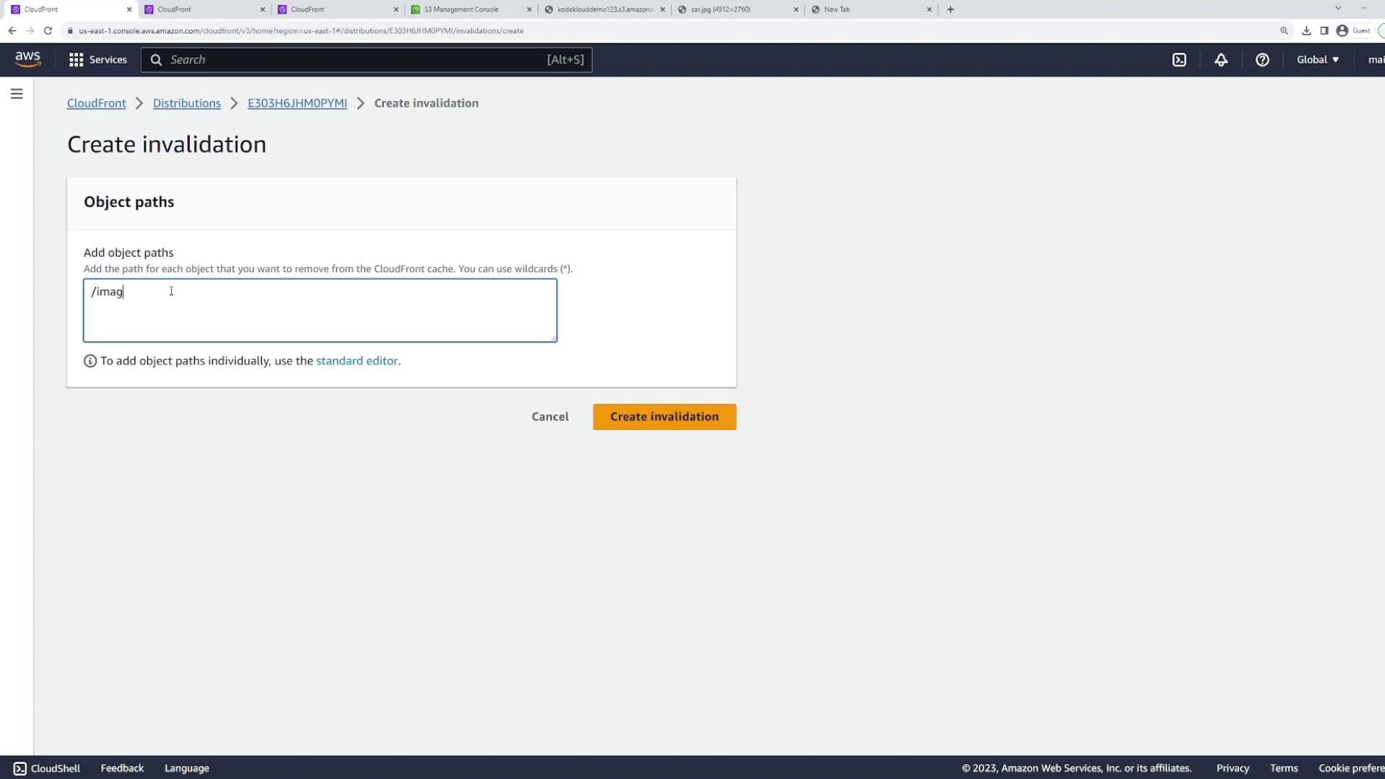The height and width of the screenshot is (779, 1385).
Task: Reload the page with browser refresh icon
Action: (48, 30)
